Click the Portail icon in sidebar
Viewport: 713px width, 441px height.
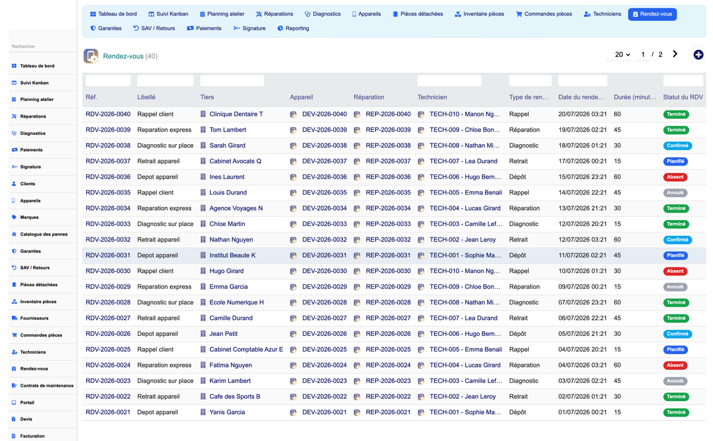coord(14,402)
